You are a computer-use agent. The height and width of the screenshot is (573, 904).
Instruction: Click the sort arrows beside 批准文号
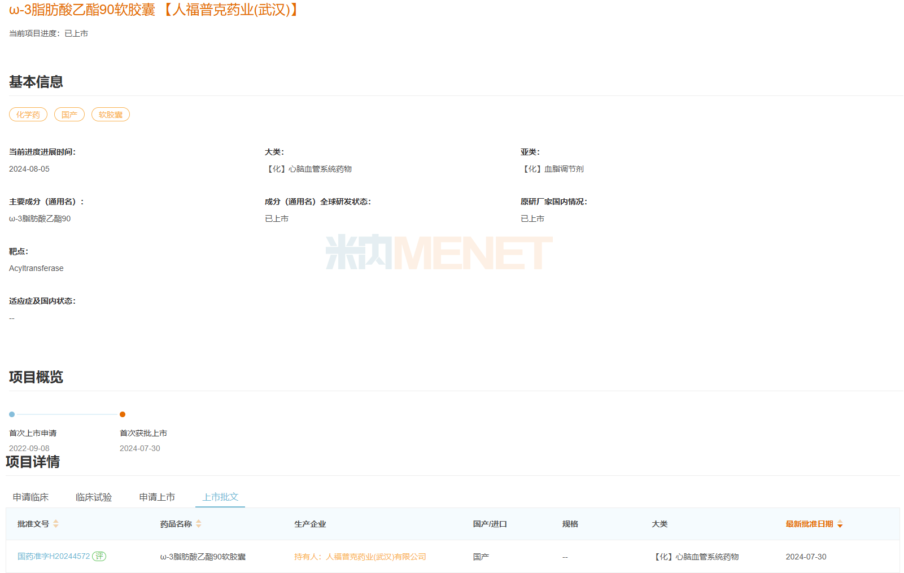click(x=56, y=524)
